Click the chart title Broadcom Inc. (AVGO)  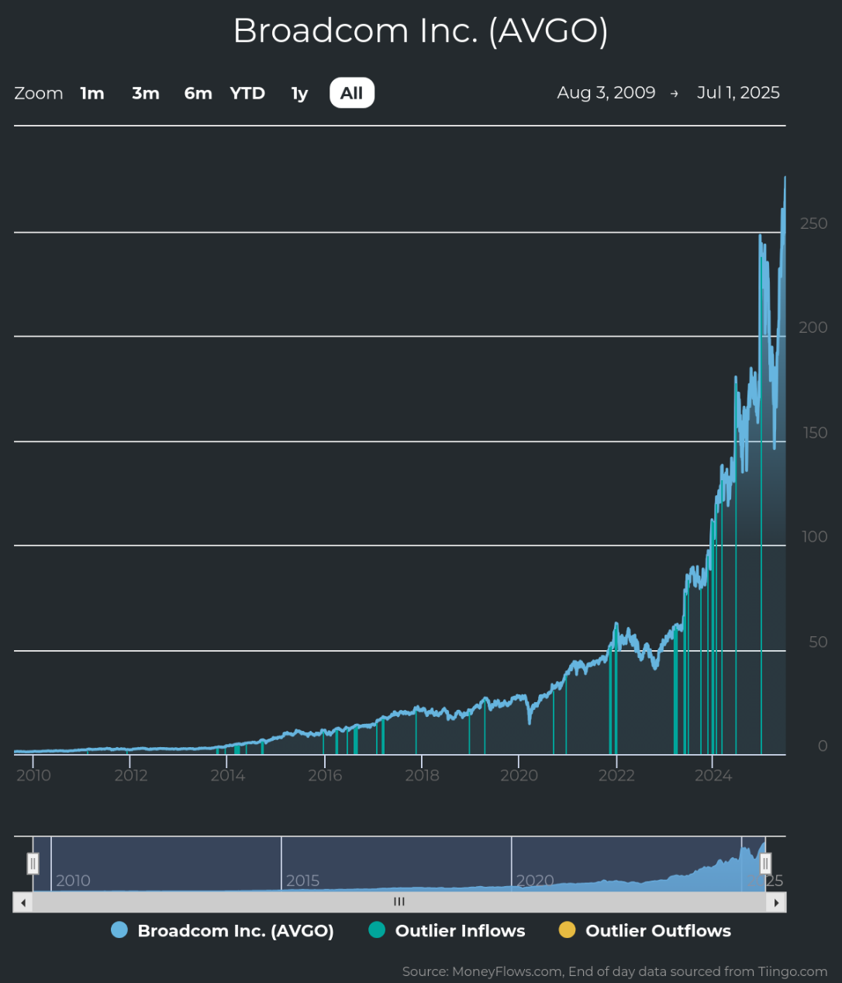(421, 31)
